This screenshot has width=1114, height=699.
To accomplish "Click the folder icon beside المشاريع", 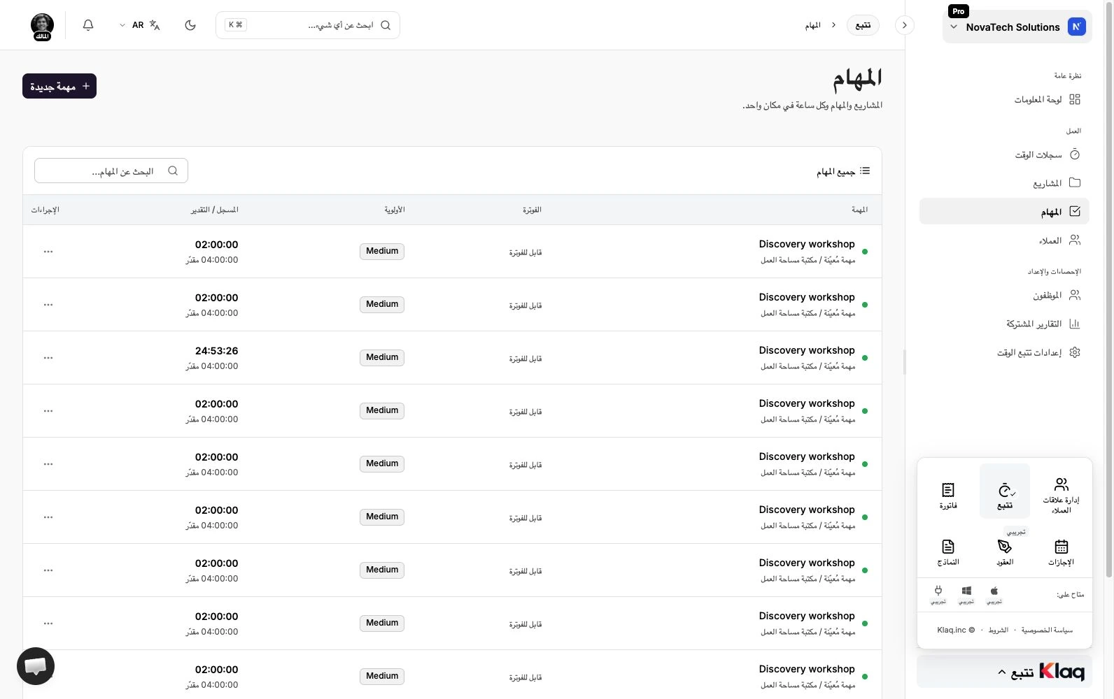I will tap(1075, 182).
